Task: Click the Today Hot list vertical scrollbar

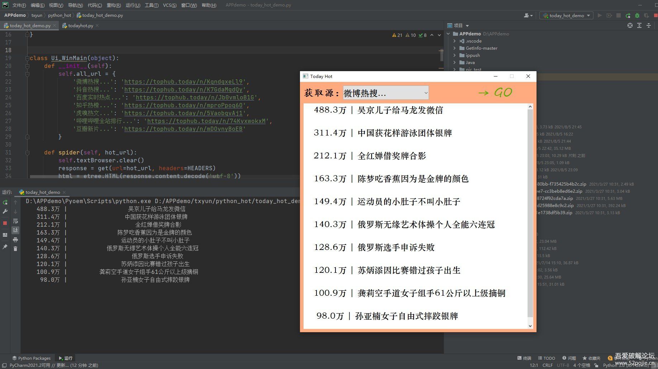Action: click(530, 215)
